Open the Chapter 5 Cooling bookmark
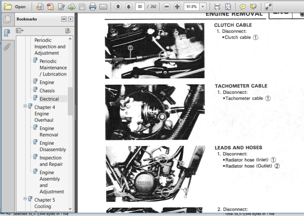Image resolution: width=304 pixels, height=216 pixels. (45, 203)
